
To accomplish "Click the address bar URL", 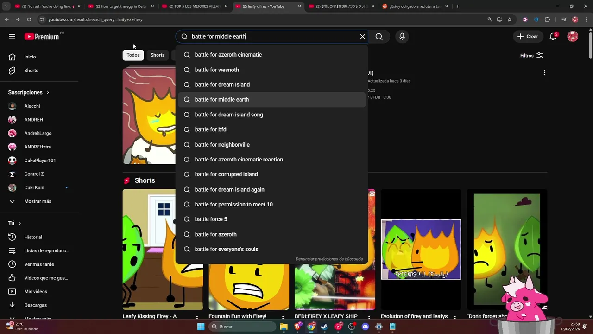I will pos(95,19).
